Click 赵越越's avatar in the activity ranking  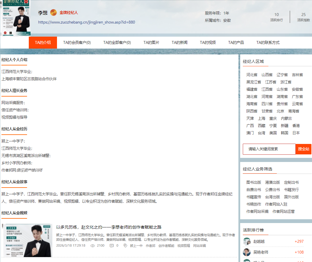[247, 241]
